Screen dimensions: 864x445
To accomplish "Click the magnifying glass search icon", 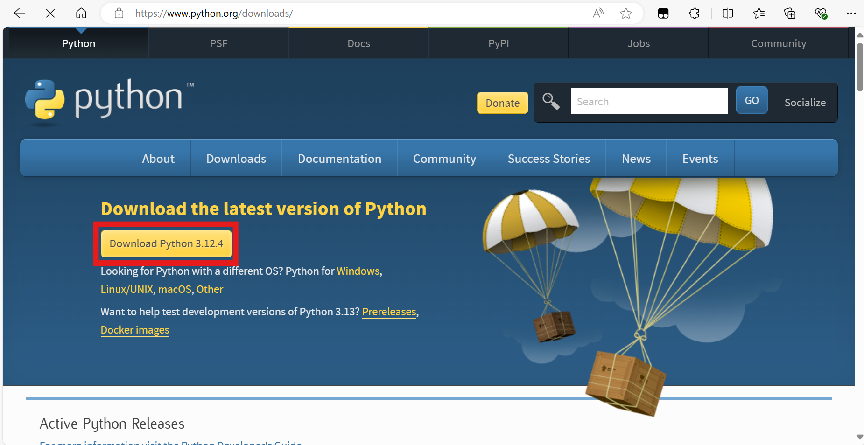I will click(x=551, y=101).
